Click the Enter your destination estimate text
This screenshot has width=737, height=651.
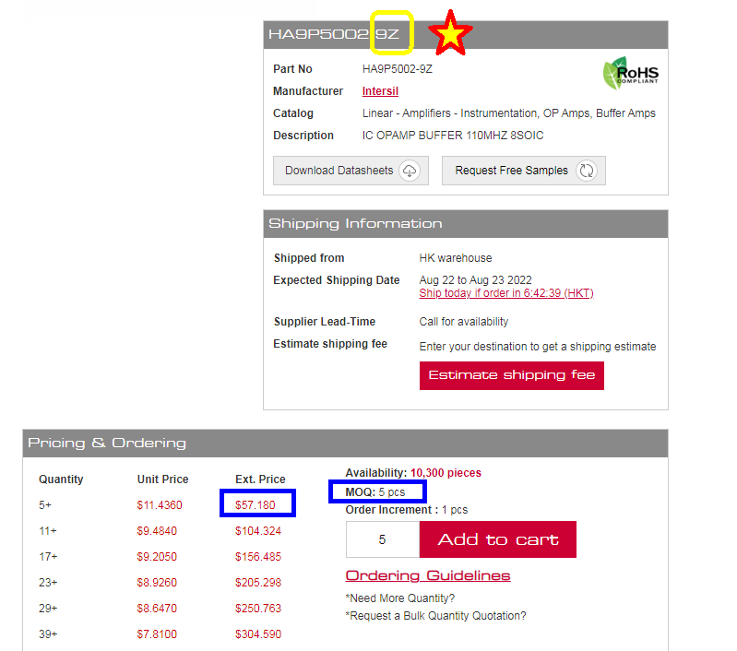(x=538, y=347)
